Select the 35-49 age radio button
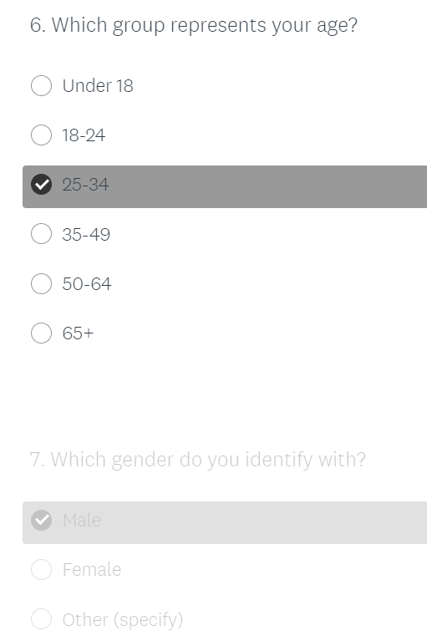Viewport: 427px width, 631px height. (41, 234)
